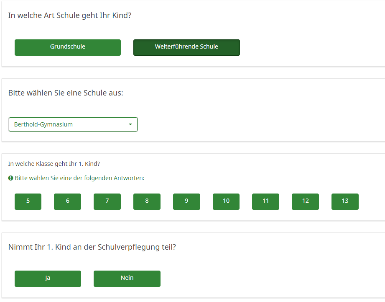
Task: Pick class 11 answer
Action: (265, 201)
